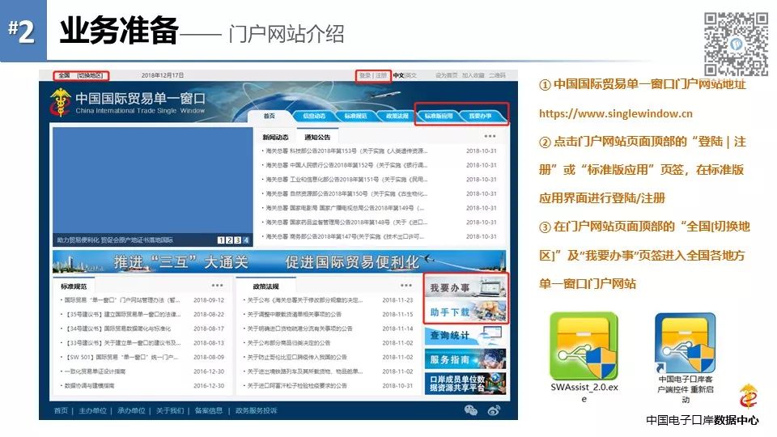Open 一致化贸易单证设计指南 entry

click(94, 371)
